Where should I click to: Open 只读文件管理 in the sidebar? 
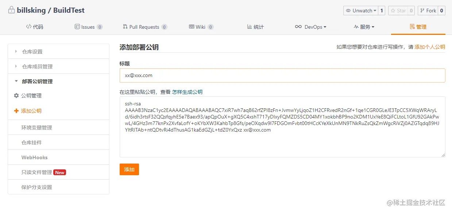[x=58, y=172]
